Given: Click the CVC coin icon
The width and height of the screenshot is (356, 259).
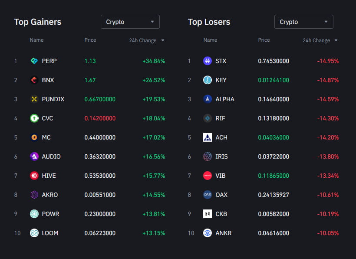Looking at the screenshot, I should pos(34,118).
